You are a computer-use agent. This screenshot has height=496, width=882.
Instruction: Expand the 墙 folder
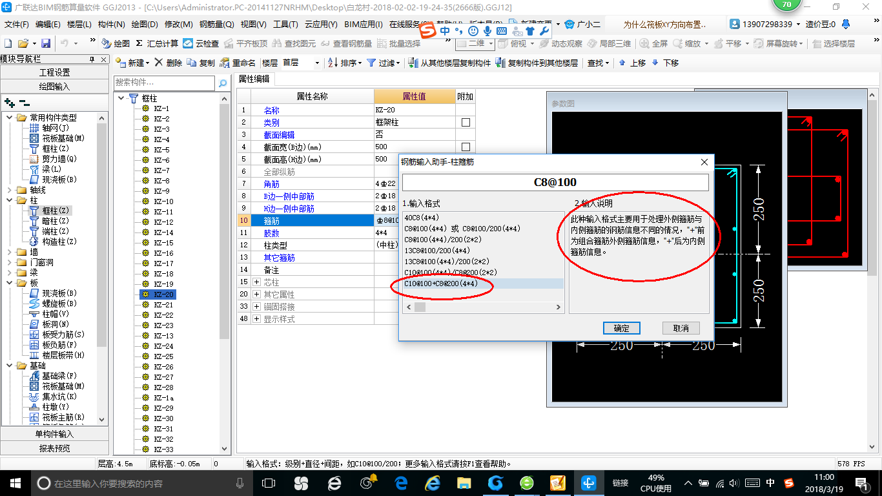click(x=9, y=252)
